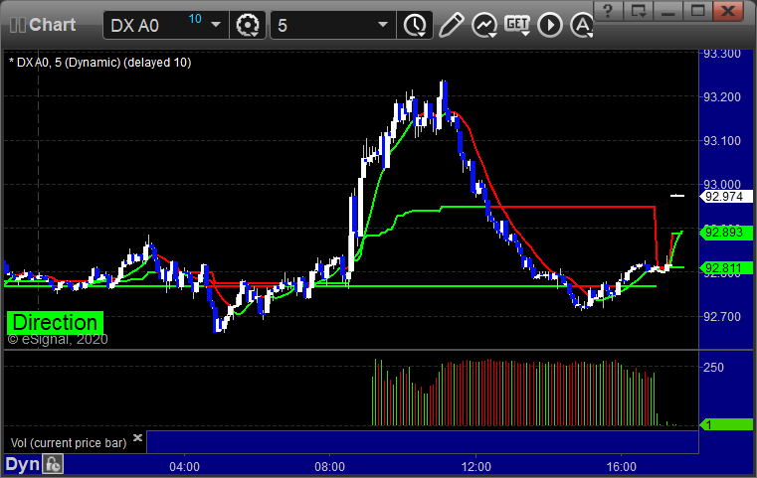Click the 16:00 time axis label
Screen dimensions: 757x478
click(x=622, y=467)
